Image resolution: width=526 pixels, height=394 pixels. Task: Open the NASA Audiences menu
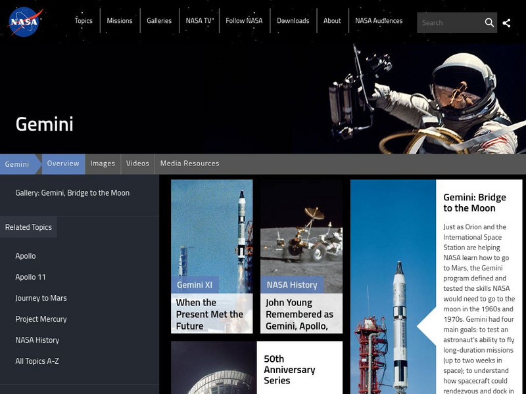pos(379,21)
